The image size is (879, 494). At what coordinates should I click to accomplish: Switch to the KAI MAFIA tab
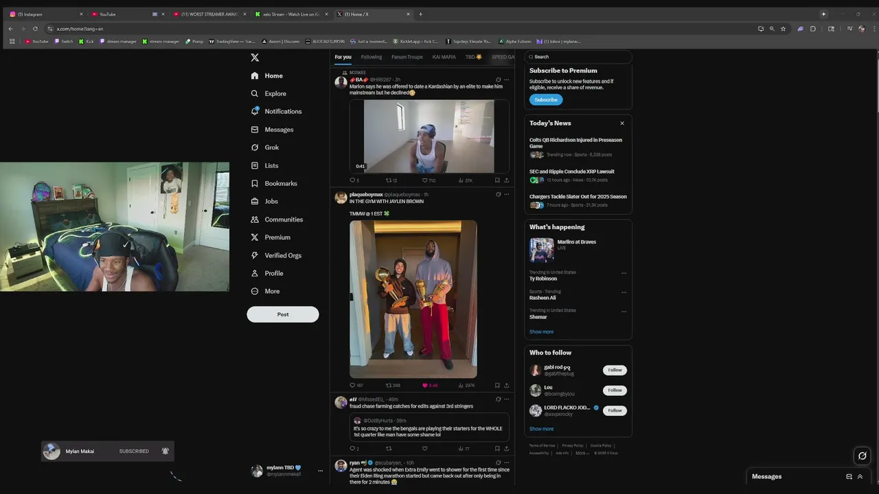444,57
